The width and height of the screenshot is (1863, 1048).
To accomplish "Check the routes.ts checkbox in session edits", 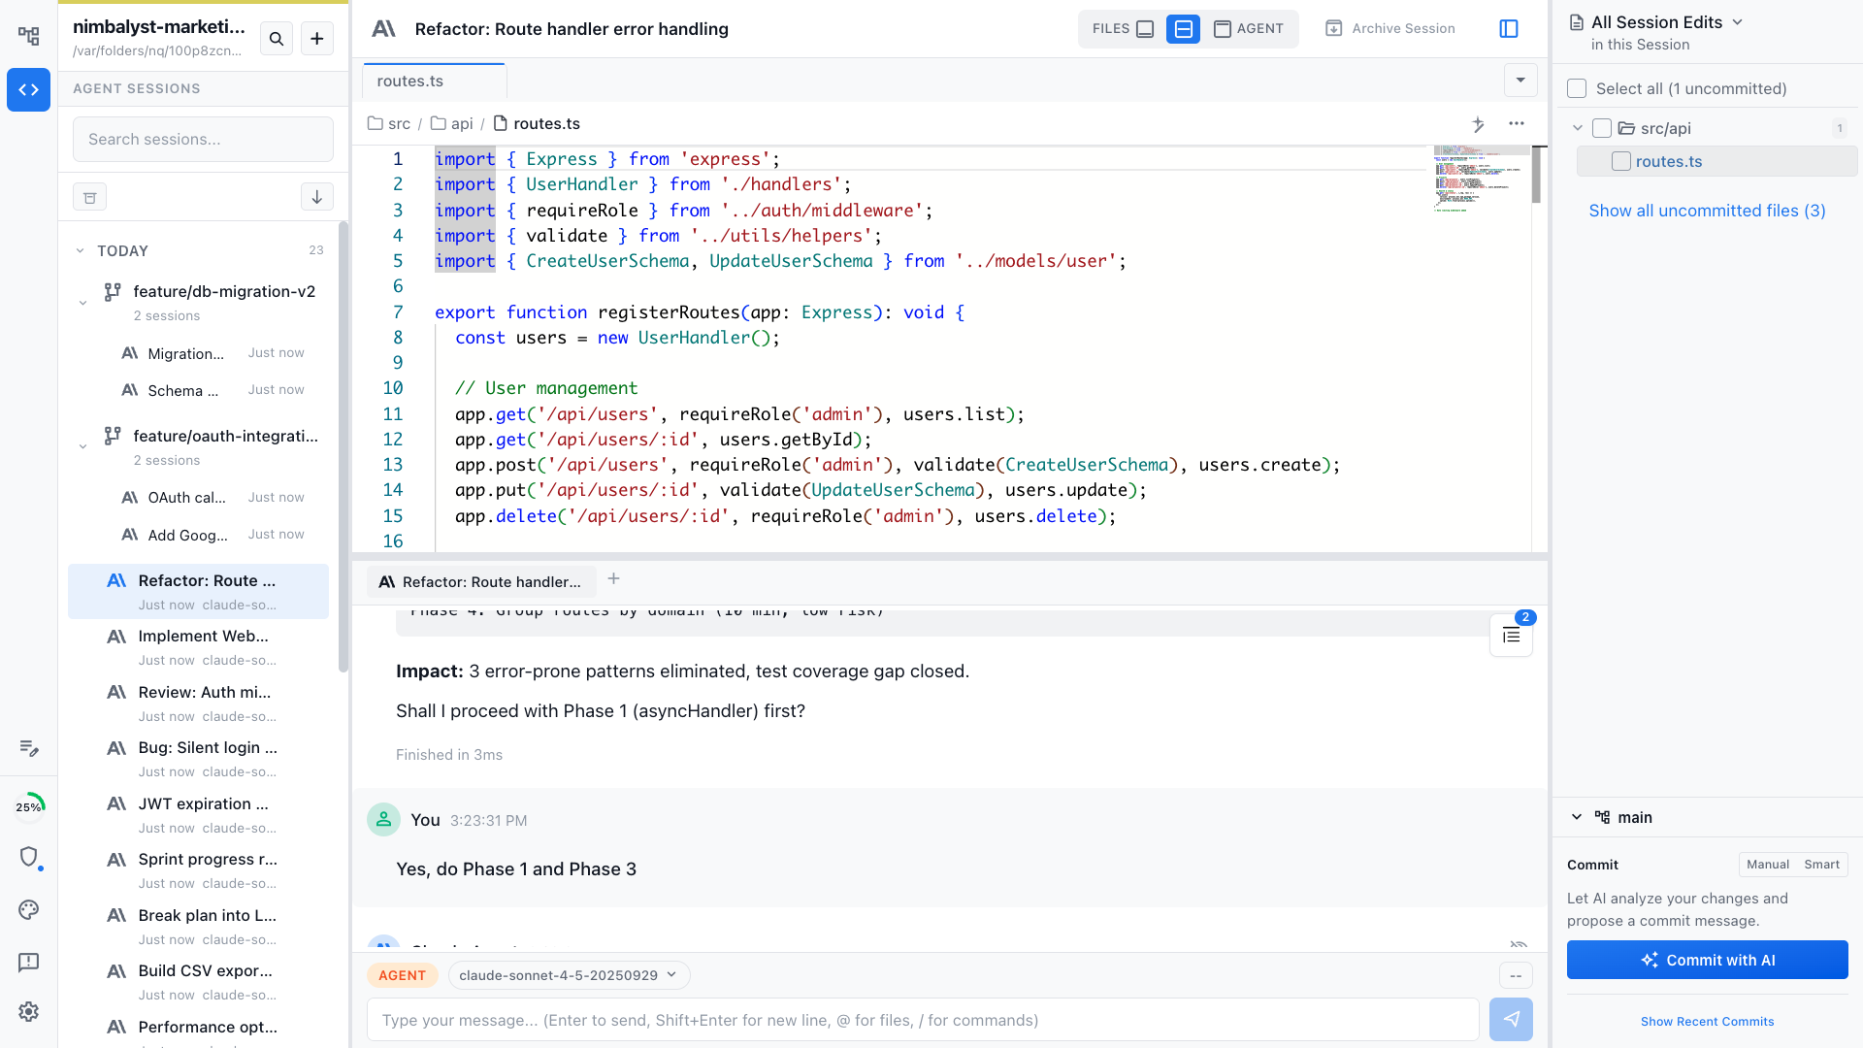I will point(1619,161).
